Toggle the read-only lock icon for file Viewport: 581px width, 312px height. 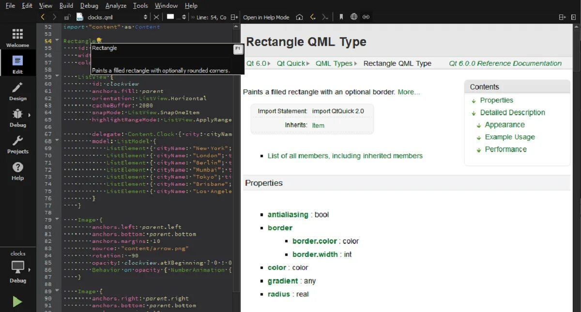(x=67, y=17)
